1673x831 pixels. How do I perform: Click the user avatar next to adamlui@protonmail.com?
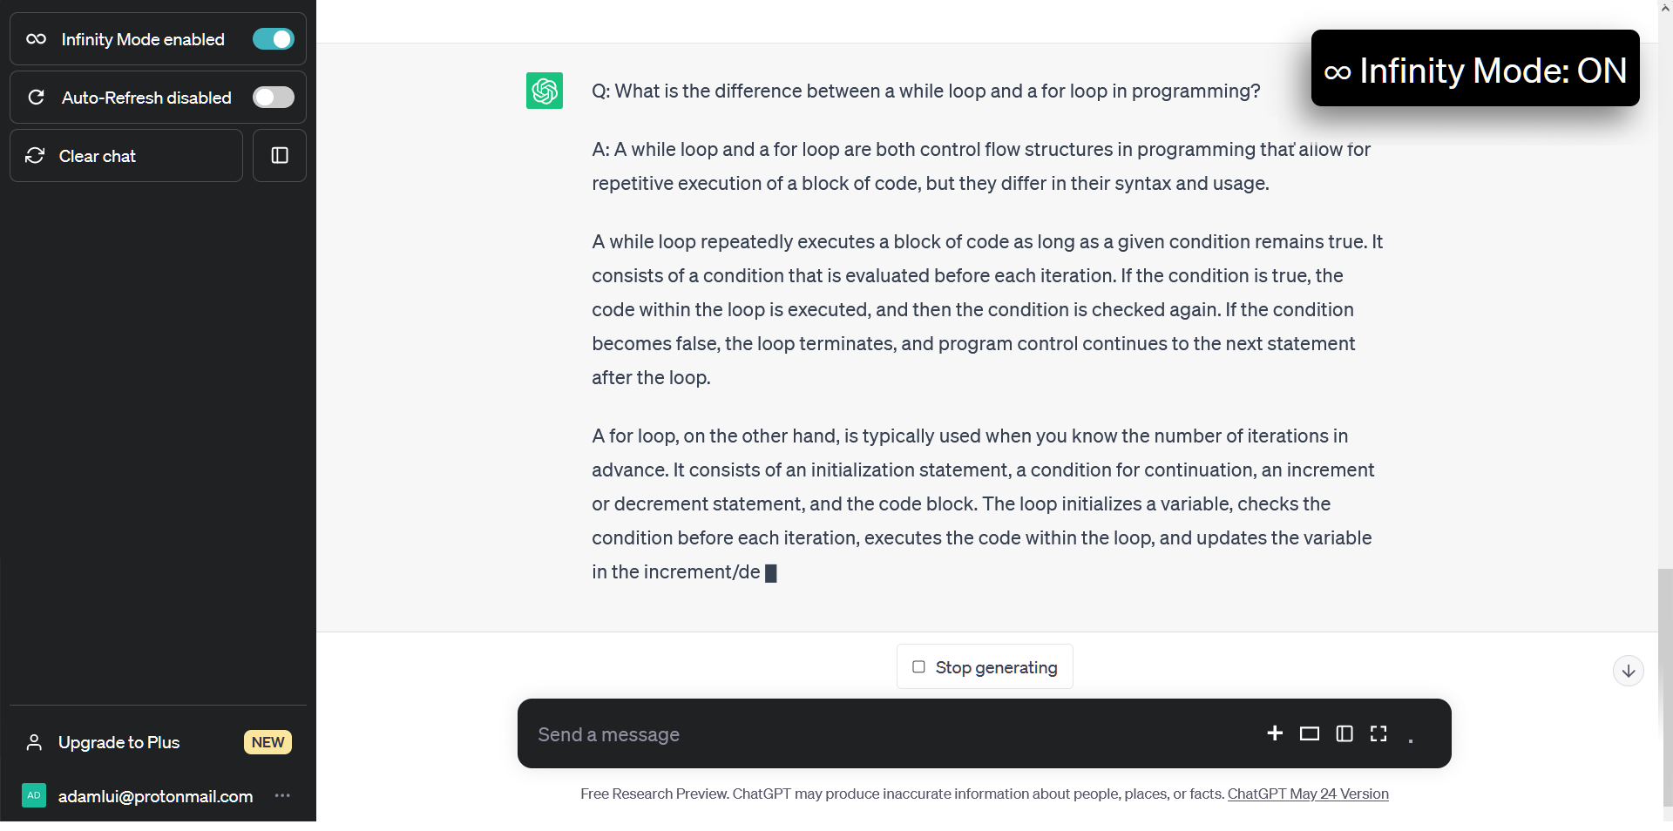34,795
